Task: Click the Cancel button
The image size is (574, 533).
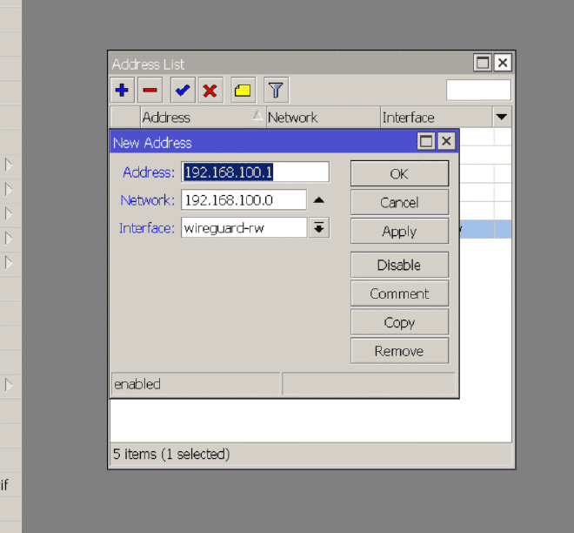Action: click(x=399, y=202)
